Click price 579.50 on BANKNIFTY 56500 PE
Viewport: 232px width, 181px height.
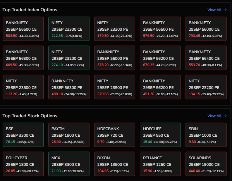tap(149, 36)
